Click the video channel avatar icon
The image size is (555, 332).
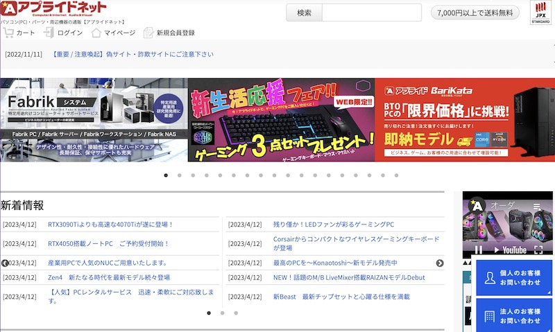click(x=477, y=205)
